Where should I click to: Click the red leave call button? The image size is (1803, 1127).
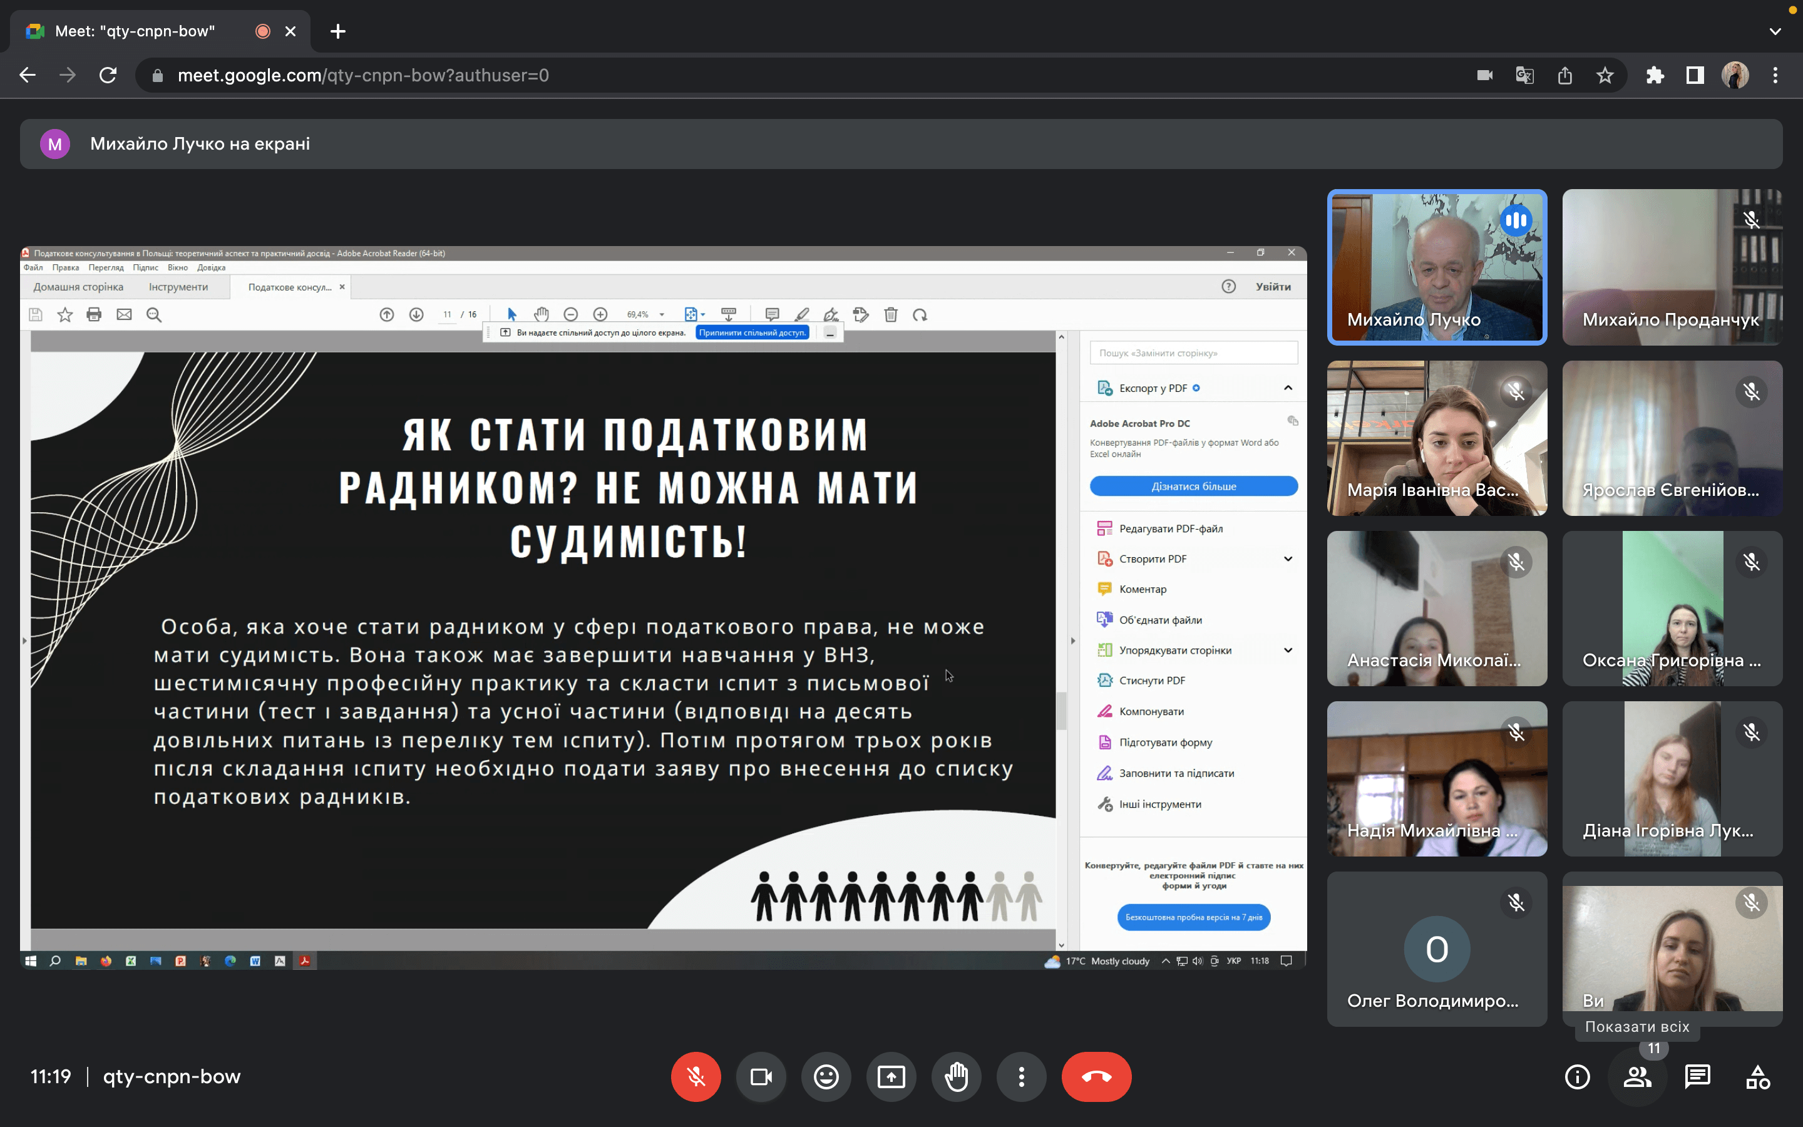coord(1096,1076)
